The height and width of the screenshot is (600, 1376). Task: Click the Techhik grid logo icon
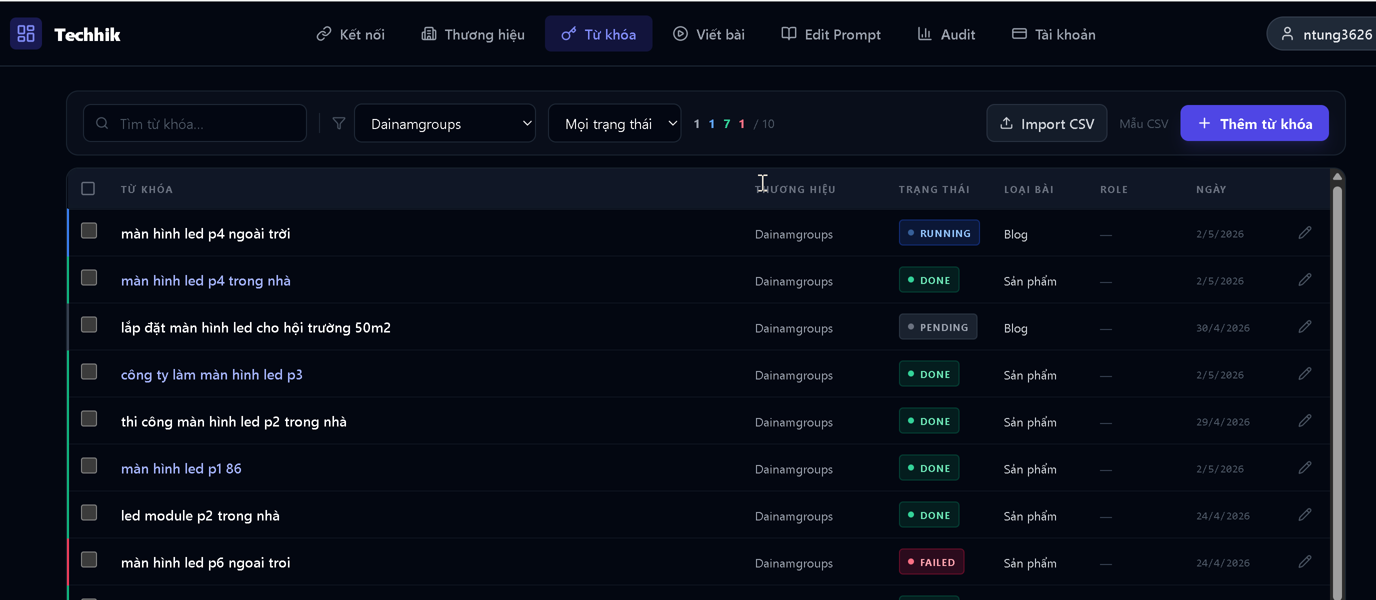coord(25,33)
